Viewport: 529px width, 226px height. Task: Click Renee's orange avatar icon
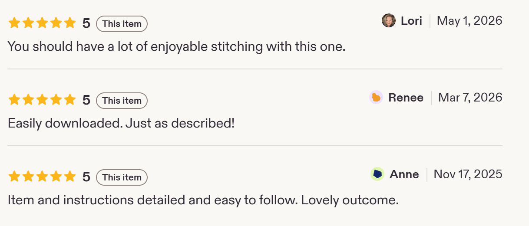(376, 98)
